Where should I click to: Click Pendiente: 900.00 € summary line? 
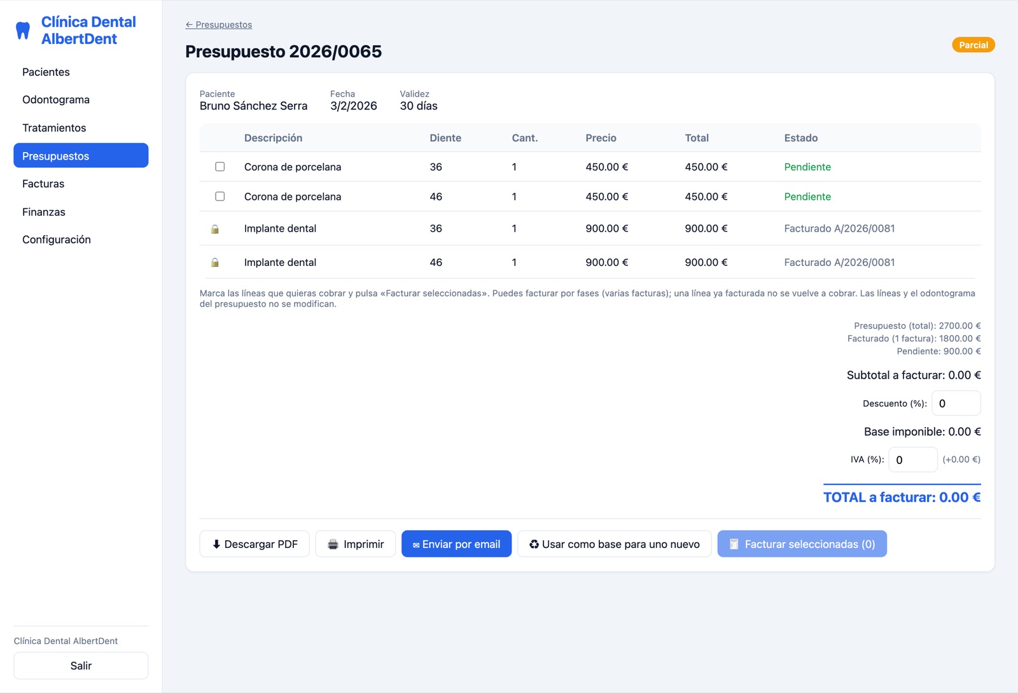coord(938,351)
